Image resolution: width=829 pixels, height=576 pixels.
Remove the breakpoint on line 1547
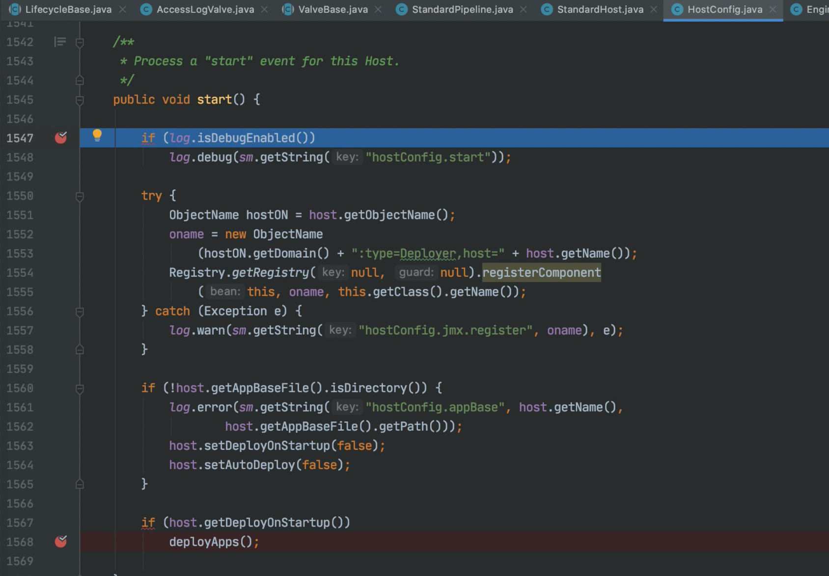(x=61, y=138)
